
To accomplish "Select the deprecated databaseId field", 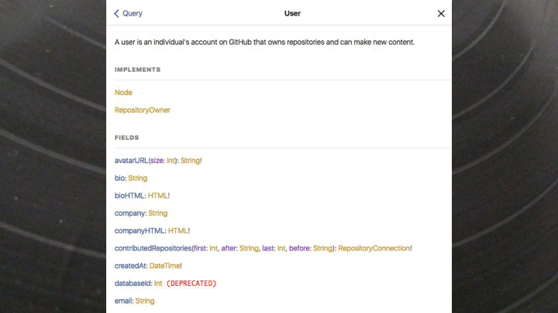I will coord(133,284).
